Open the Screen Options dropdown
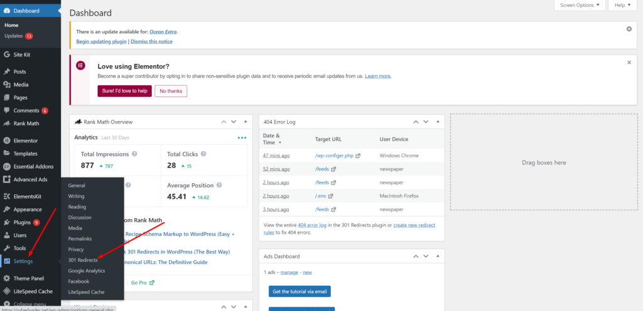The image size is (643, 311). [x=580, y=5]
